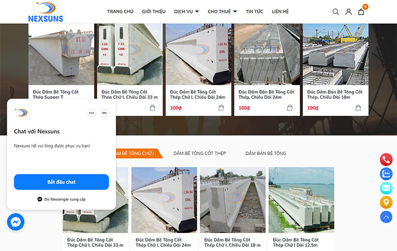The height and width of the screenshot is (251, 397).
Task: Click the Nexsuns welcome message text
Action: [52, 146]
